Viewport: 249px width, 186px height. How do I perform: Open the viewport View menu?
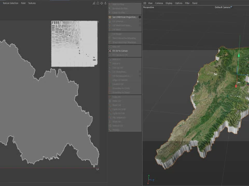tap(150, 3)
